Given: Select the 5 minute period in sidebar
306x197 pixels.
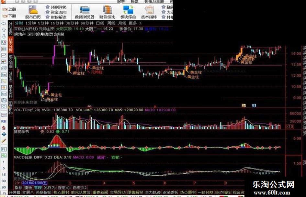Looking at the screenshot, I should (x=4, y=168).
